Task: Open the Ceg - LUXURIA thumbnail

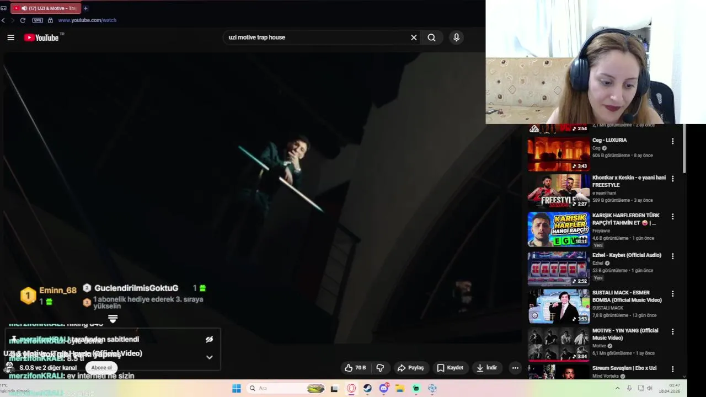Action: (x=558, y=154)
